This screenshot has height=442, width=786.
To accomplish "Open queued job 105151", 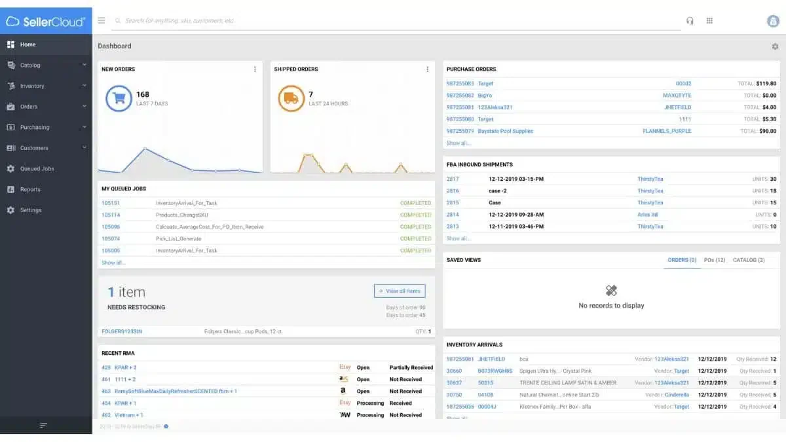I will pyautogui.click(x=111, y=203).
